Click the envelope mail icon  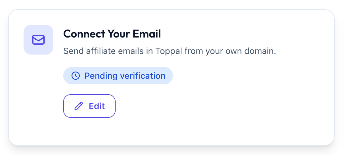38,40
